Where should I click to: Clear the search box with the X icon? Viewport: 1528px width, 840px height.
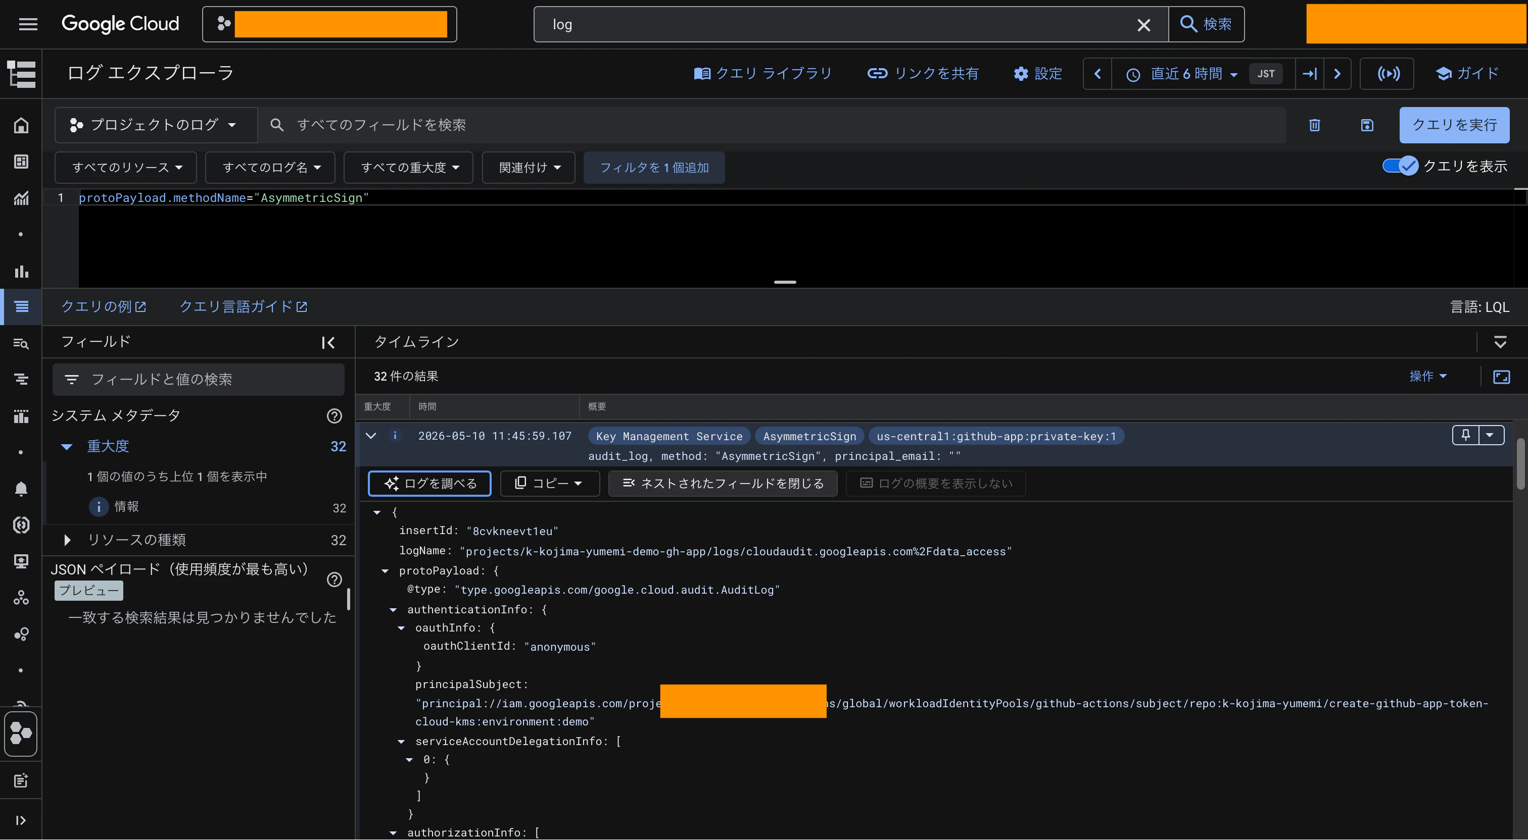(x=1143, y=25)
